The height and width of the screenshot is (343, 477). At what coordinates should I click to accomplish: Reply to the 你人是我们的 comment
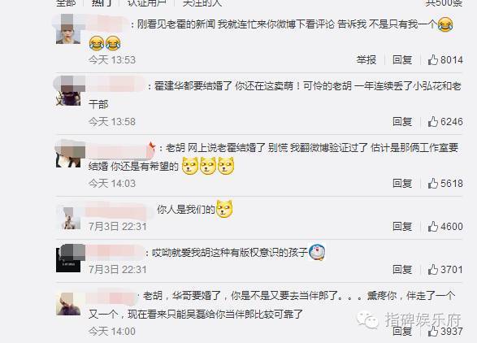tap(402, 227)
